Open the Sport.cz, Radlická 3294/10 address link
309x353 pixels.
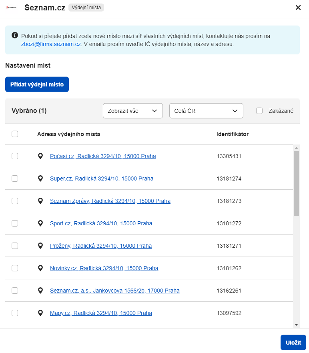pyautogui.click(x=101, y=223)
